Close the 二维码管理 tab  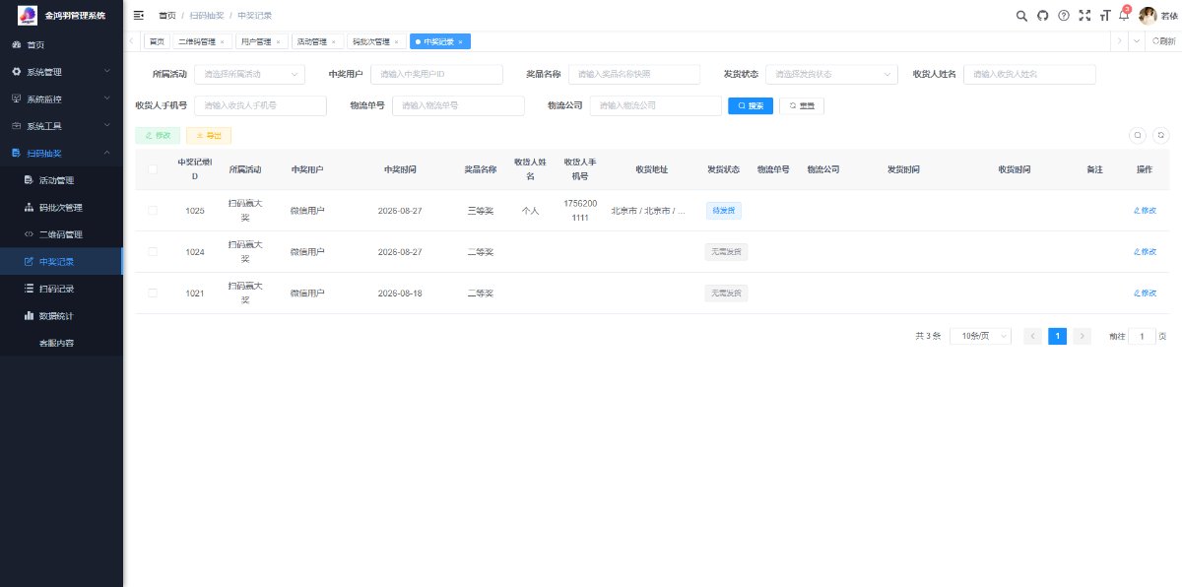click(x=223, y=41)
